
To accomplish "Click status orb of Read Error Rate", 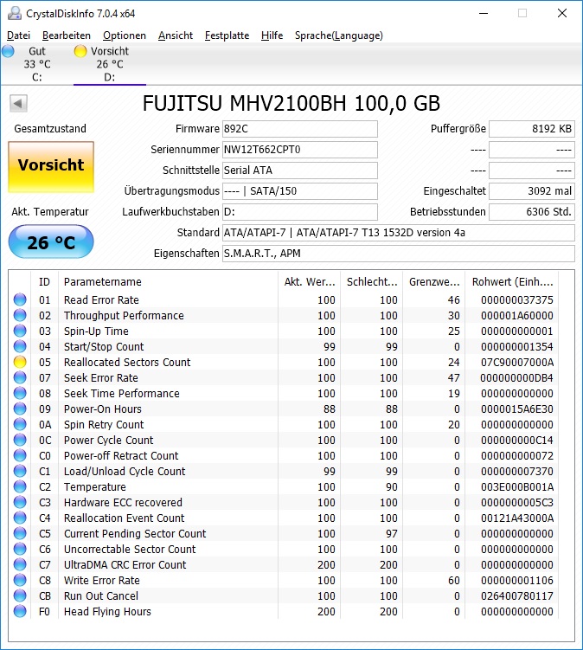I will tap(20, 299).
